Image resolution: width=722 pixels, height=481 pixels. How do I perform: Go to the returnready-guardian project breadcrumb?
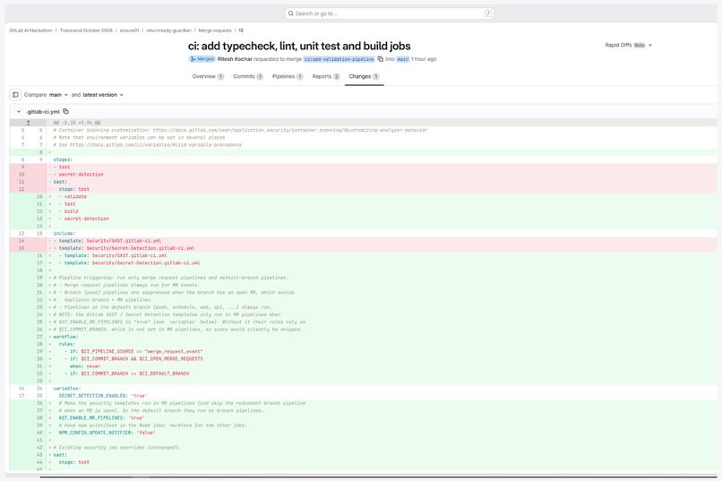coord(168,30)
